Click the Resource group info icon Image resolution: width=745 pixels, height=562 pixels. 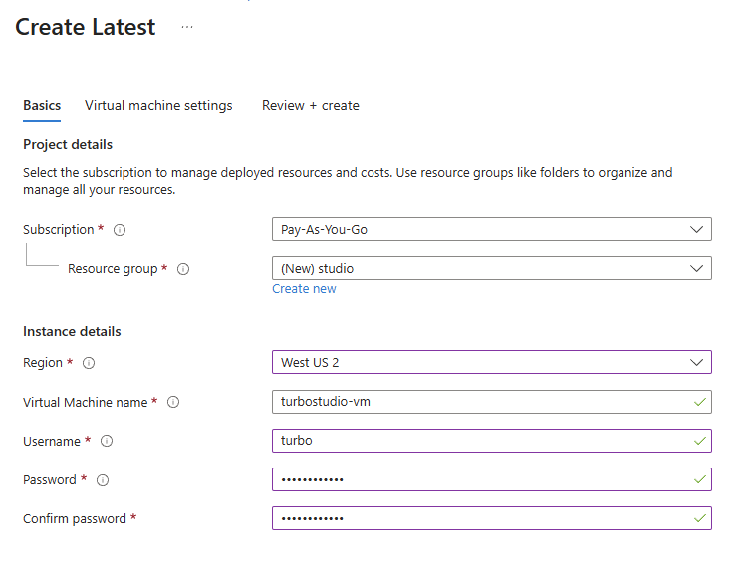point(183,269)
